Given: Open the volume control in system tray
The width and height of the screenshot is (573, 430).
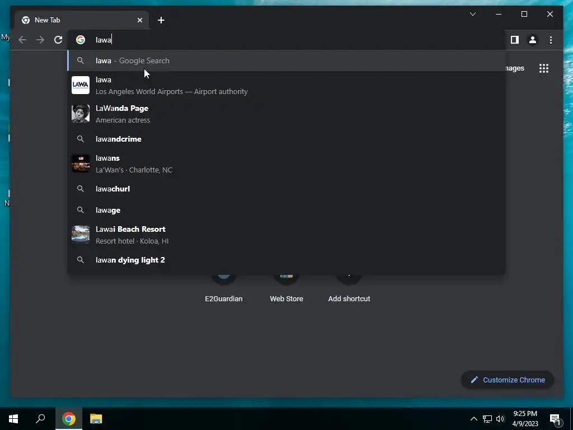Looking at the screenshot, I should tap(500, 419).
